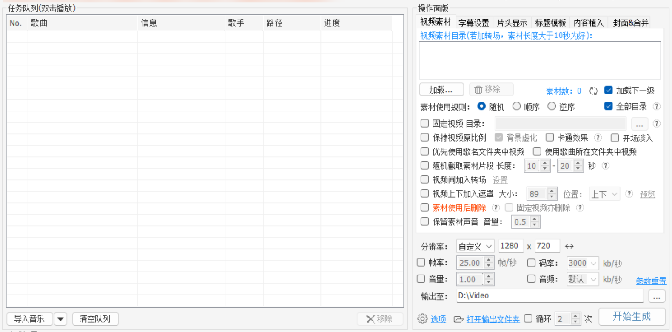Switch to the 封面&合并 tab
This screenshot has height=332, width=672.
click(631, 23)
